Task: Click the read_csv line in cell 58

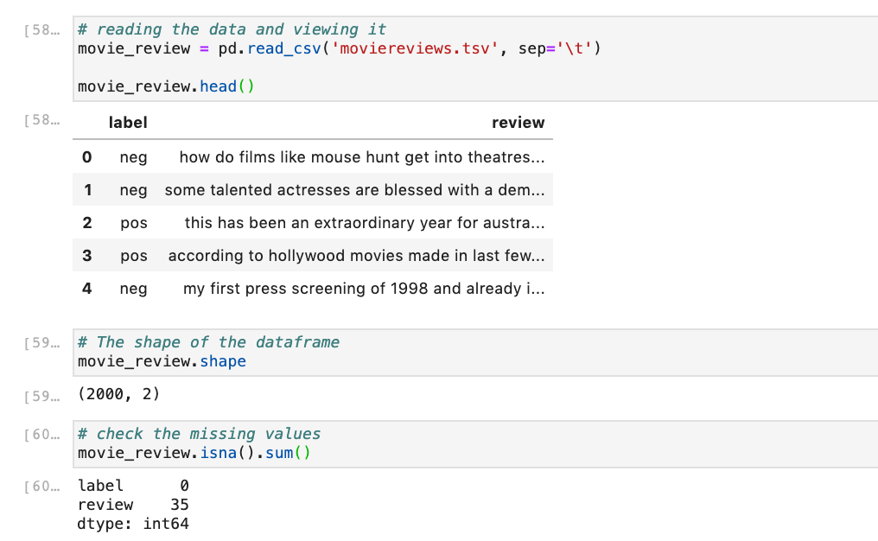Action: [x=339, y=48]
